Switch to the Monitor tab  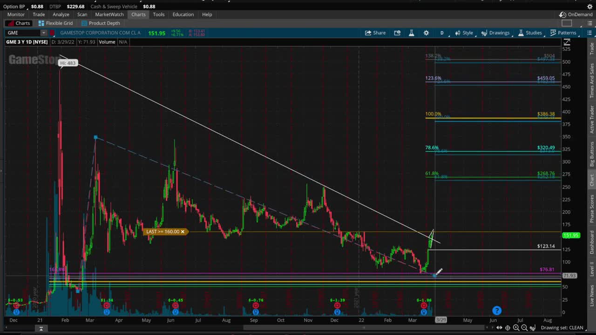click(16, 14)
